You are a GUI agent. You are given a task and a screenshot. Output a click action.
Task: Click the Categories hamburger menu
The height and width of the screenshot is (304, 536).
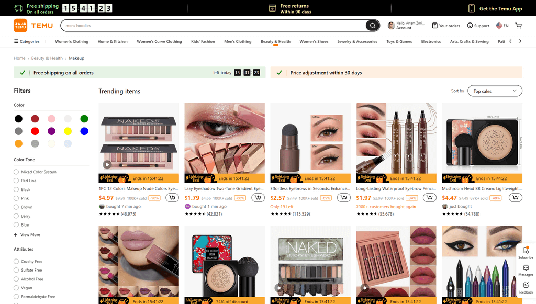click(x=16, y=41)
